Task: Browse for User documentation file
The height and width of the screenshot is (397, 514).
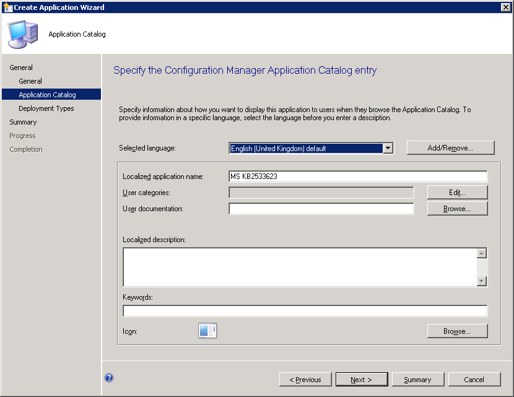Action: (x=457, y=209)
